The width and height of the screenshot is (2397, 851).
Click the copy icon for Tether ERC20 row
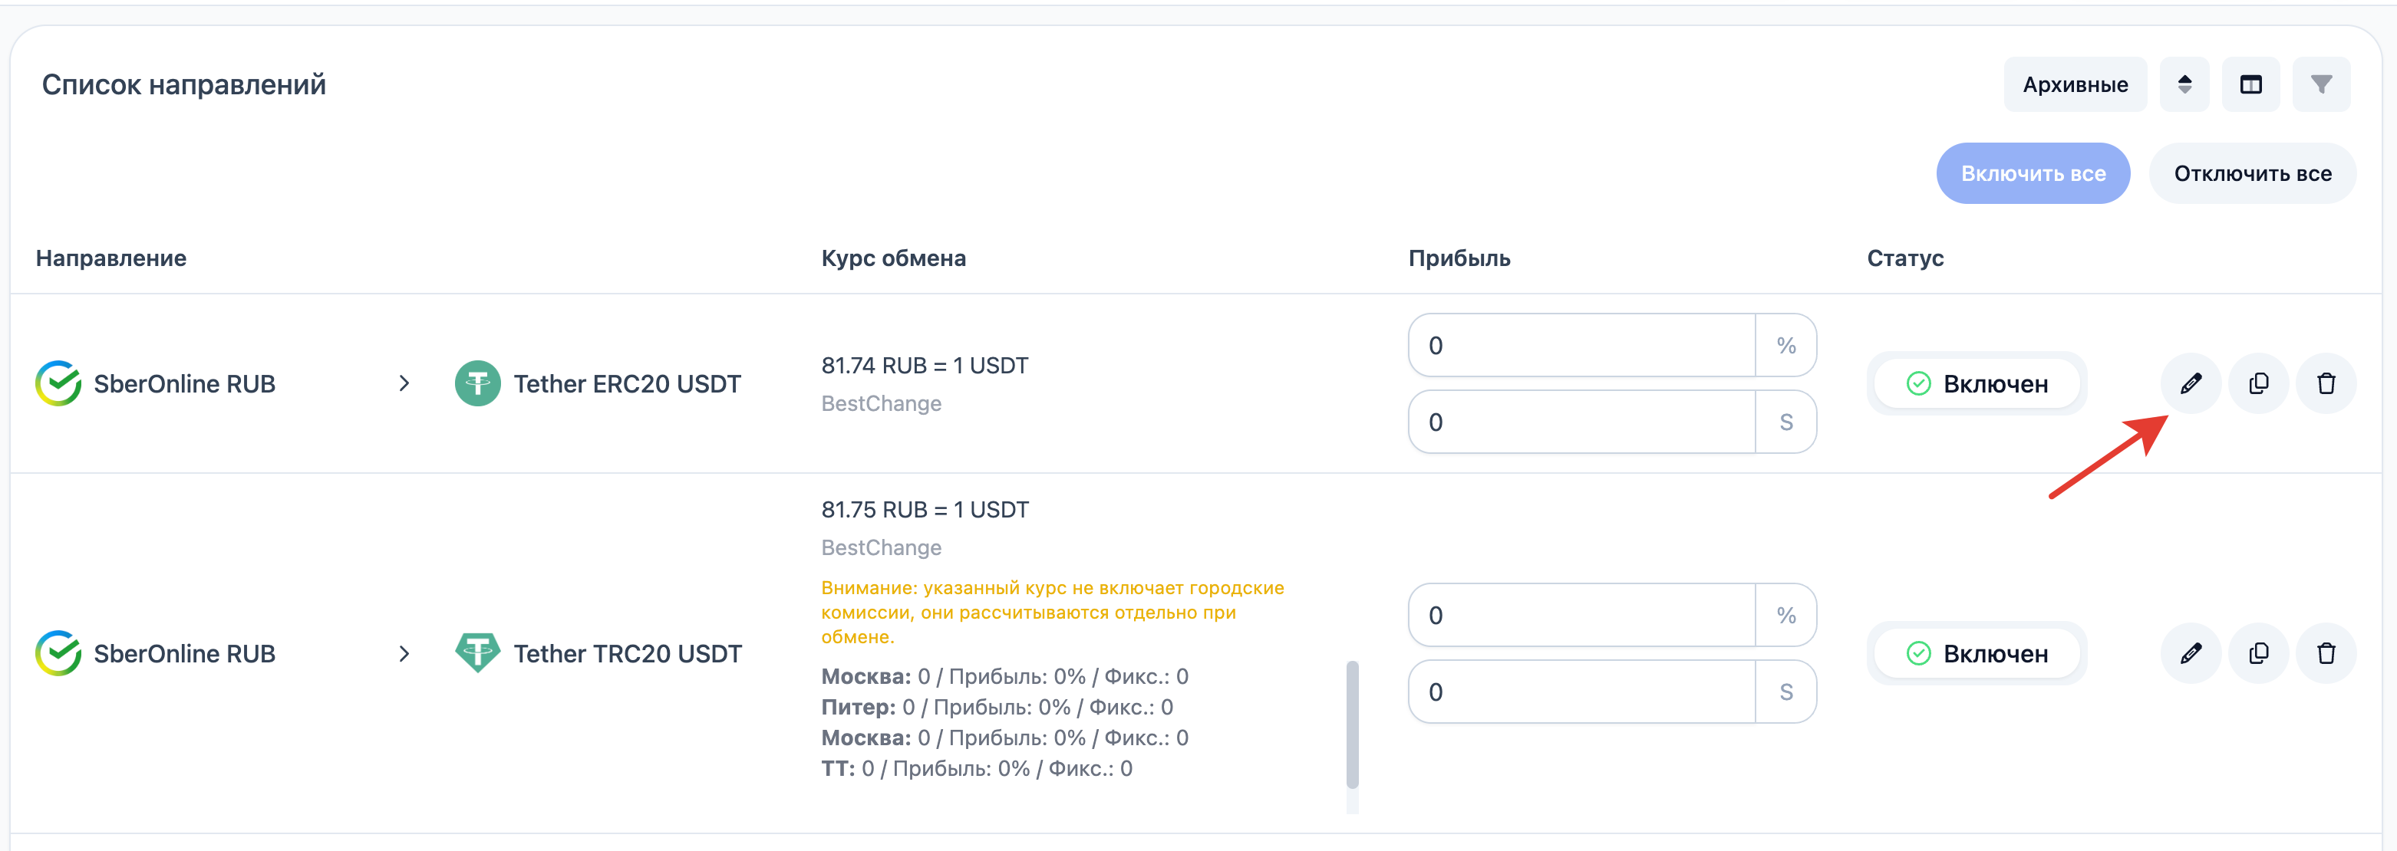pos(2258,383)
